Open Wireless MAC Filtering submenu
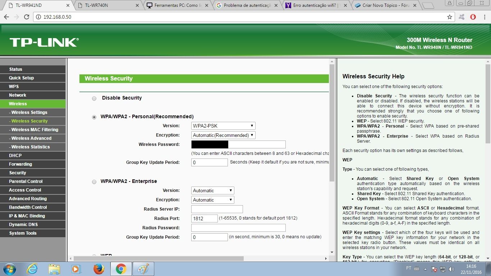The image size is (491, 276). point(33,130)
